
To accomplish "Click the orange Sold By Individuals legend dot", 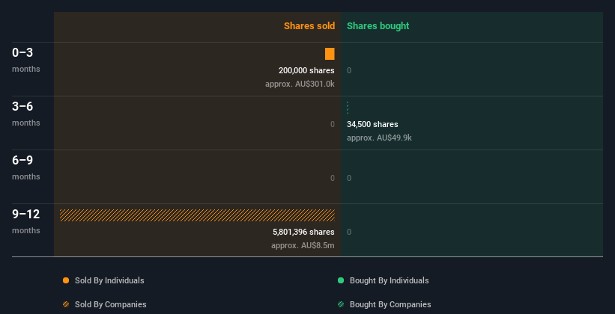I will [x=66, y=280].
